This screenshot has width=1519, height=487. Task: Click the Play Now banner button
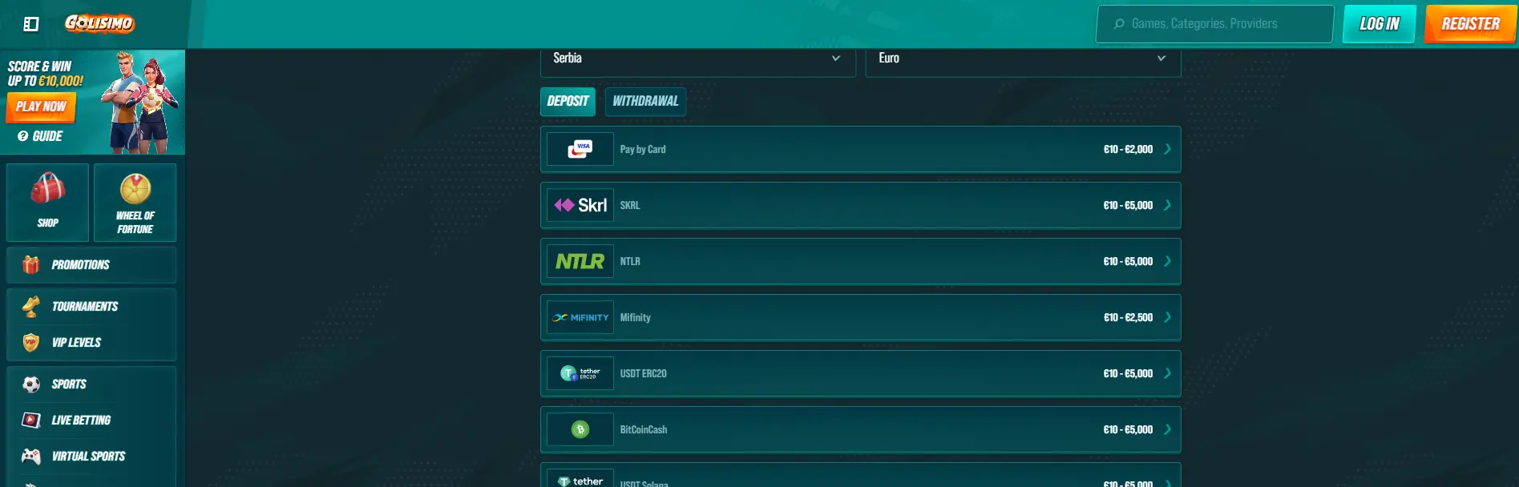point(41,107)
